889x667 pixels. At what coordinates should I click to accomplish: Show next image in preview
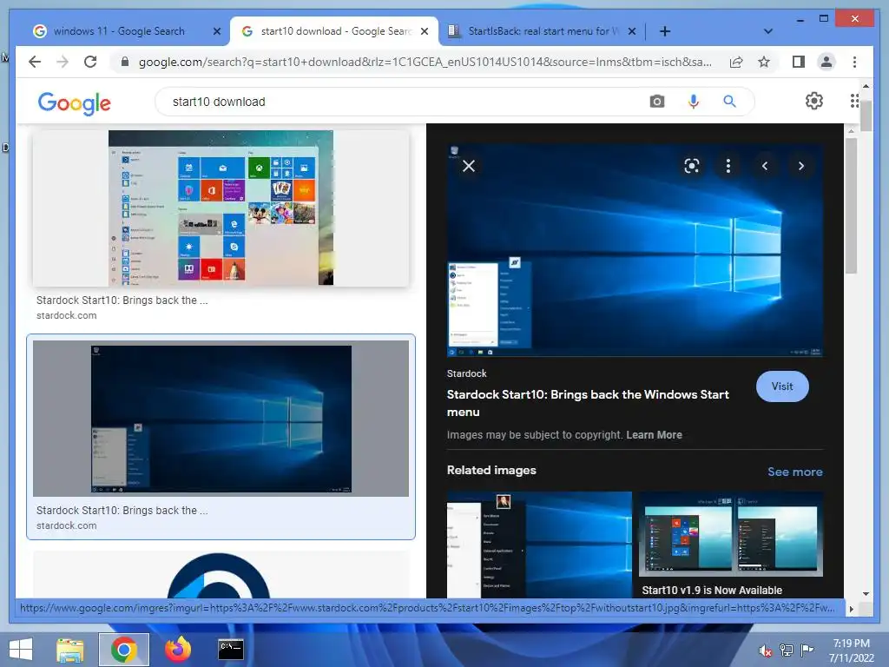tap(801, 166)
